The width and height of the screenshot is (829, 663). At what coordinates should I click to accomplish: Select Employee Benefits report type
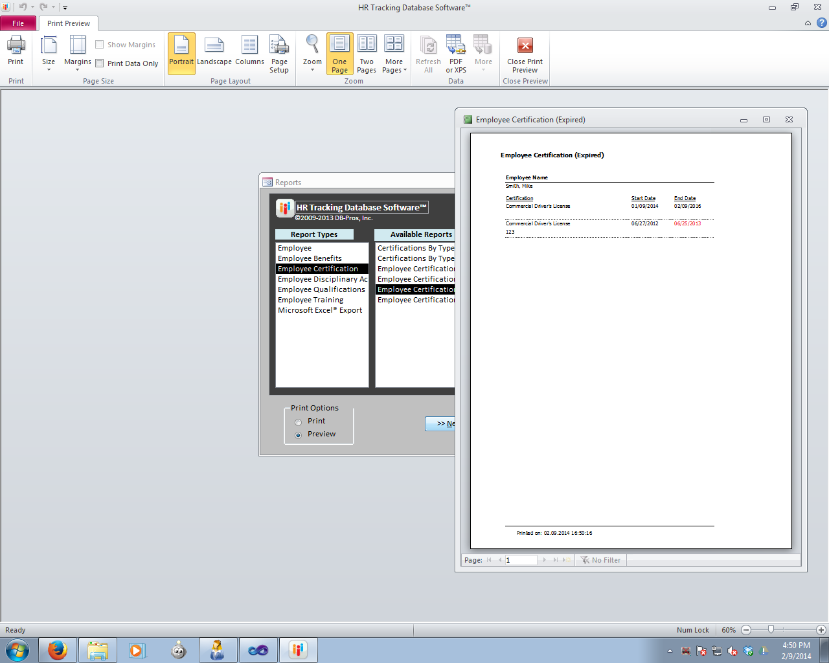(322, 258)
